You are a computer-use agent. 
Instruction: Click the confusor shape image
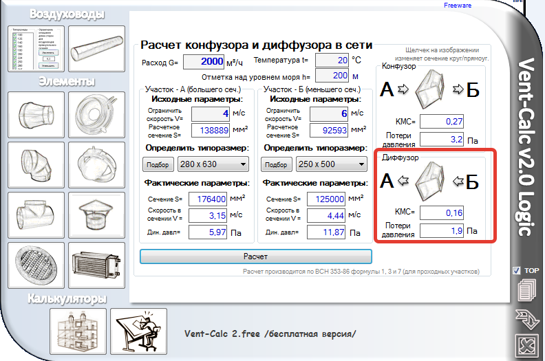pos(430,89)
